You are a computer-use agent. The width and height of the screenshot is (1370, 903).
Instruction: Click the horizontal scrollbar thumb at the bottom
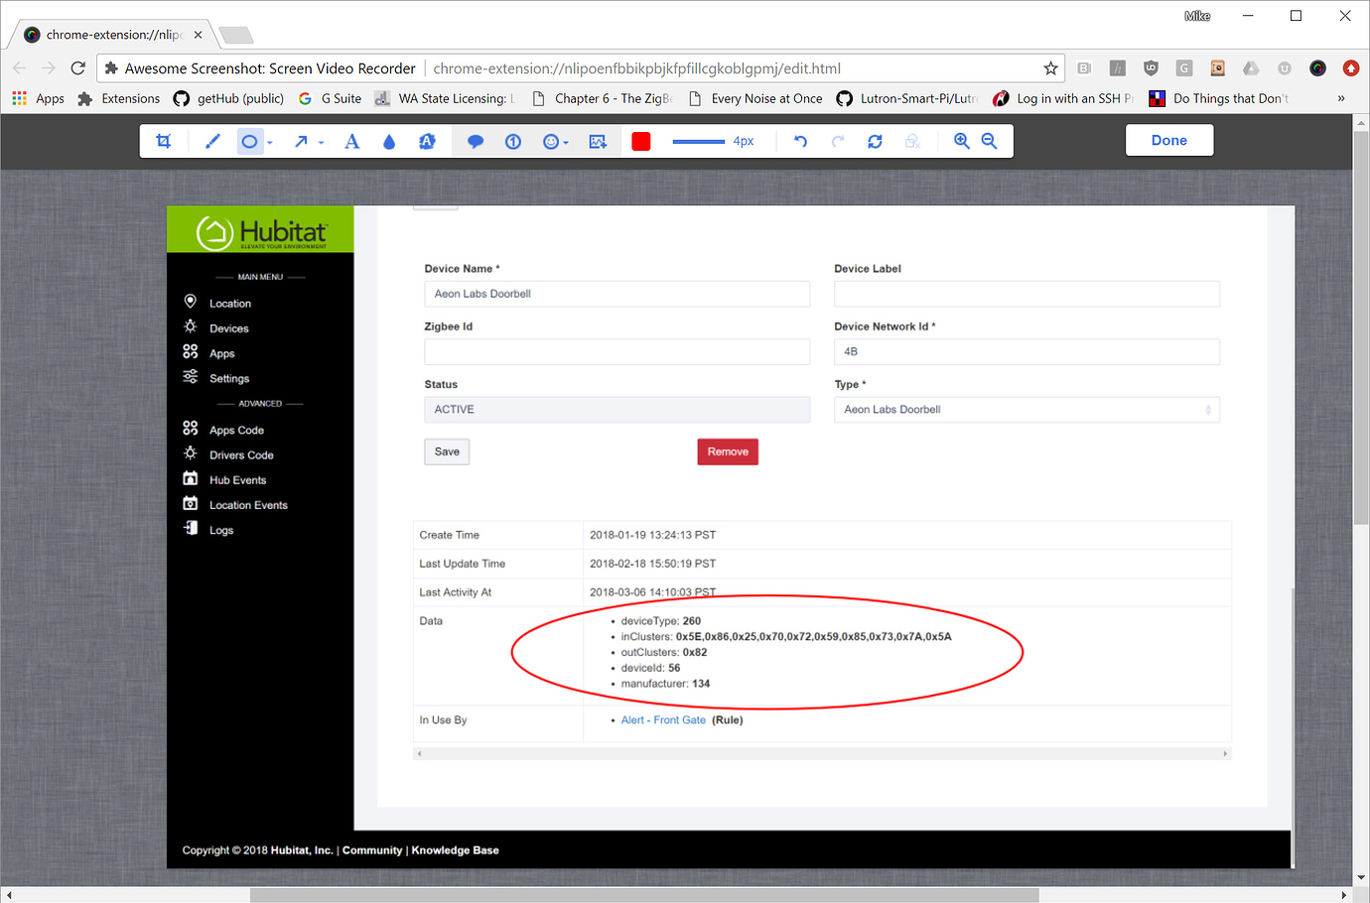643,894
